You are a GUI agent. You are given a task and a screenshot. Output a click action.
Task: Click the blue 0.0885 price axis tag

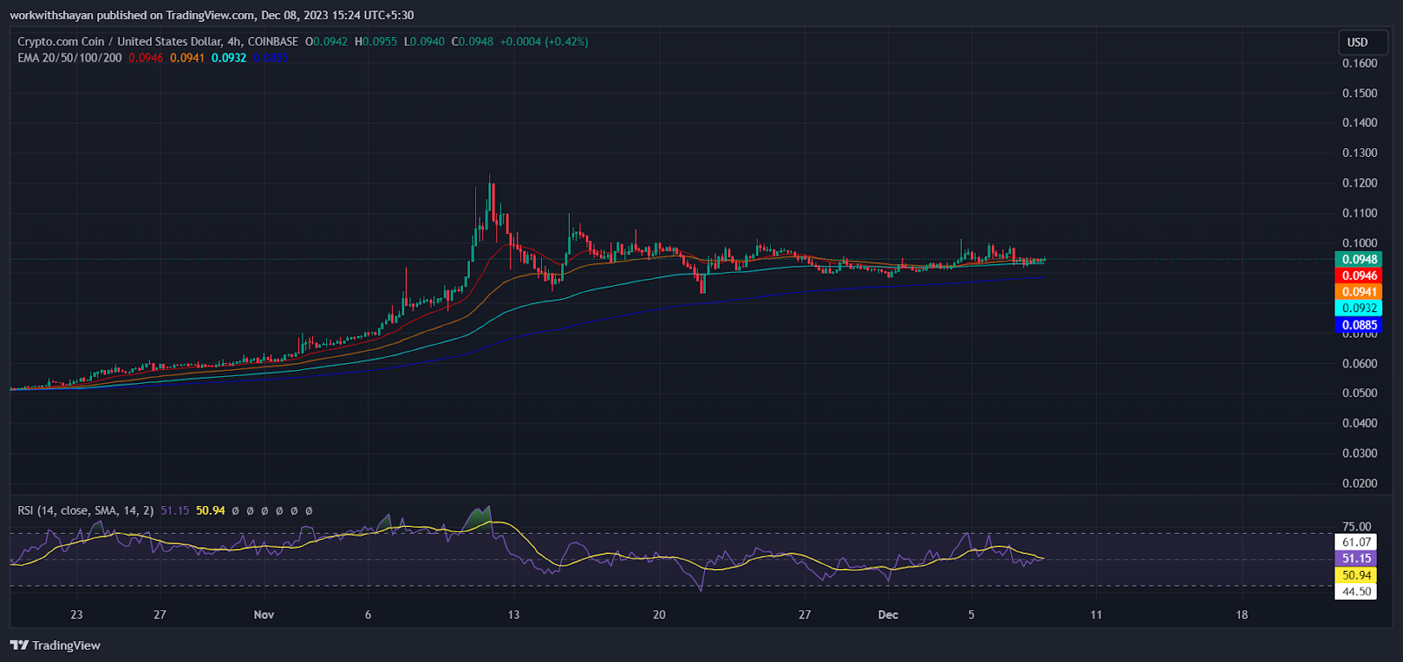coord(1358,324)
